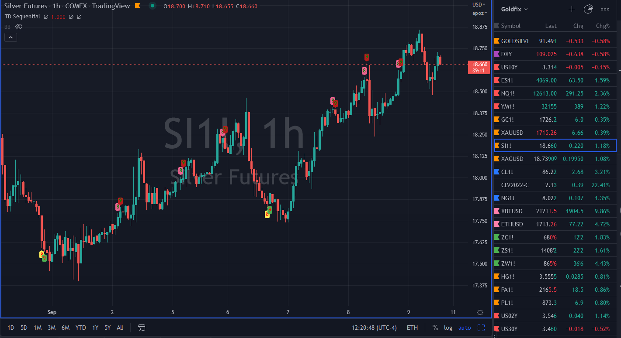This screenshot has width=621, height=338.
Task: Click the orange flag beside GOLDSILVER
Action: [x=496, y=41]
